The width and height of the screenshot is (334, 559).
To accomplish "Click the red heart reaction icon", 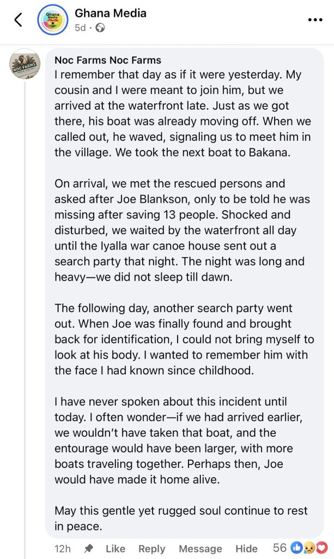I will 321,548.
